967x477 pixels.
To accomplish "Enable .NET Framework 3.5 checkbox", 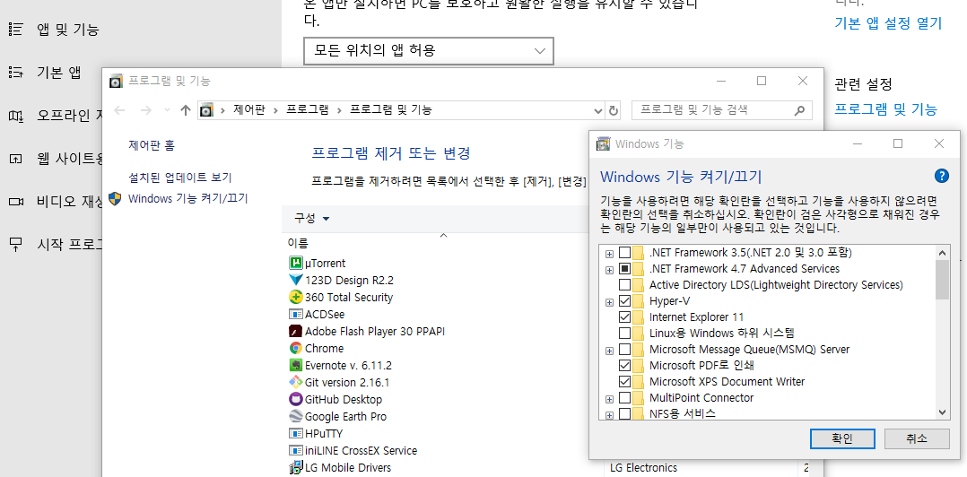I will (624, 253).
